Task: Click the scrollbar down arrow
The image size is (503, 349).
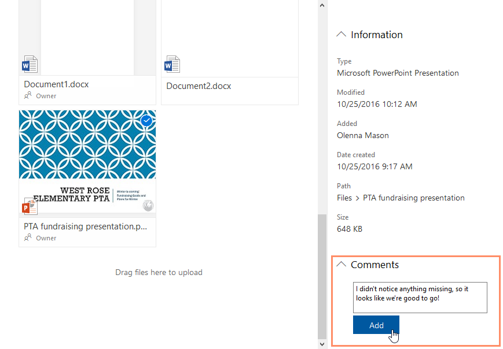Action: (x=322, y=344)
